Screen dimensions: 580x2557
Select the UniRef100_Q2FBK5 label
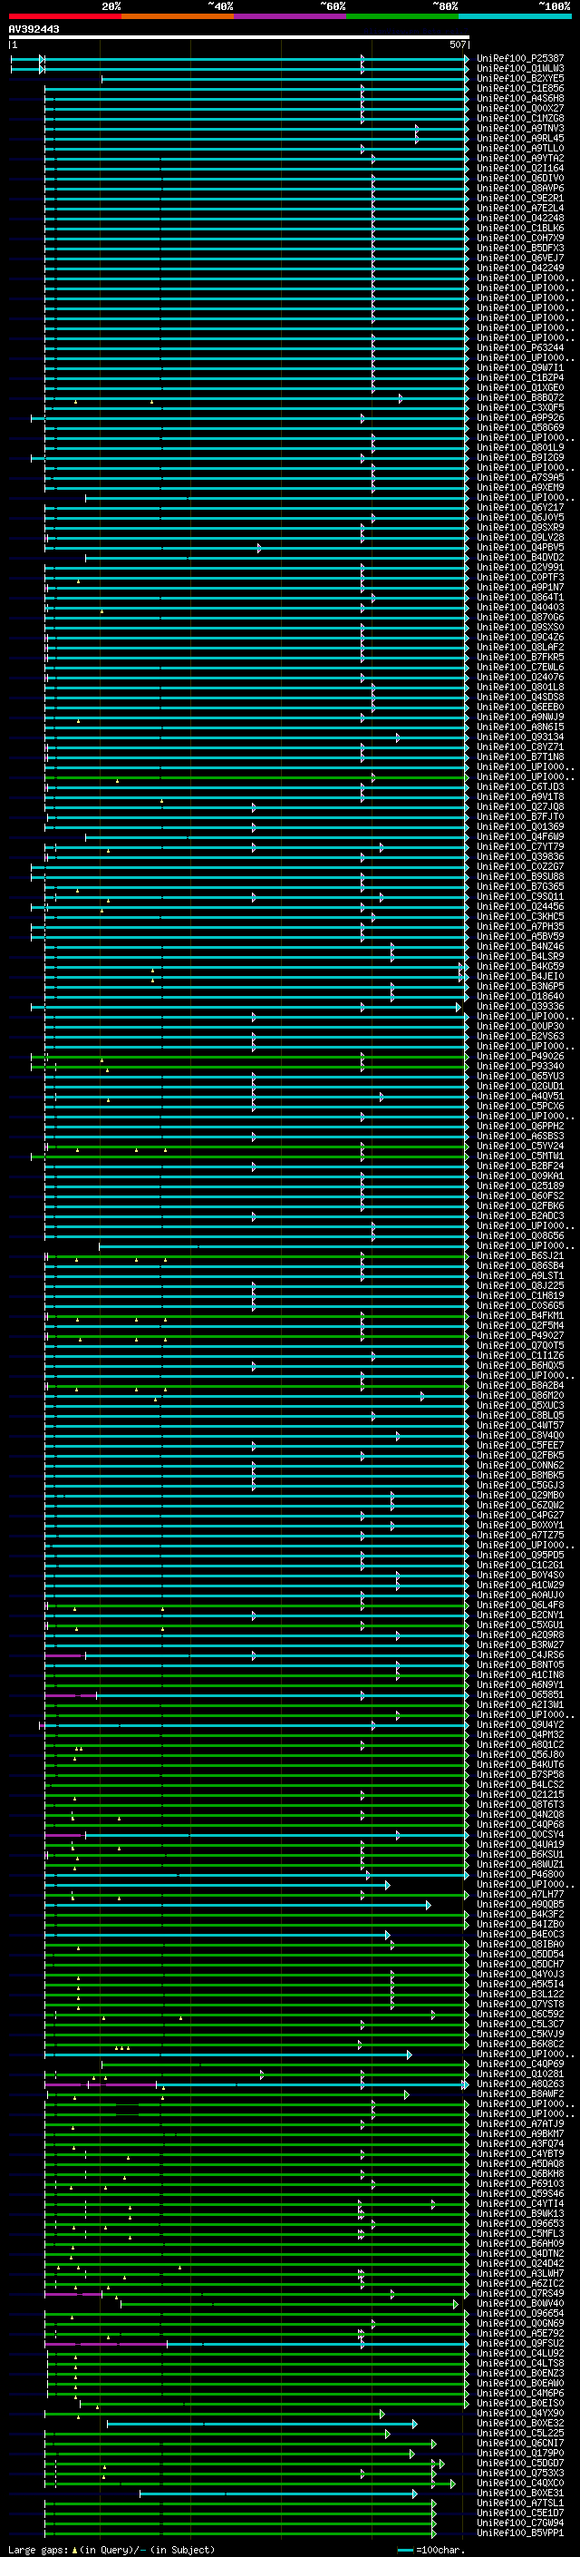520,1455
